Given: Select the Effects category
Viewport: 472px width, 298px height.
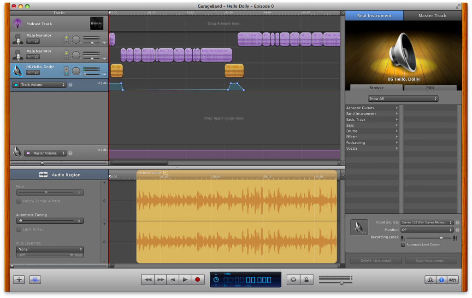Looking at the screenshot, I should tap(372, 137).
